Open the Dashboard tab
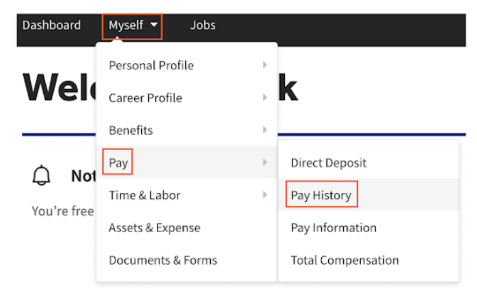This screenshot has width=477, height=305. 52,25
